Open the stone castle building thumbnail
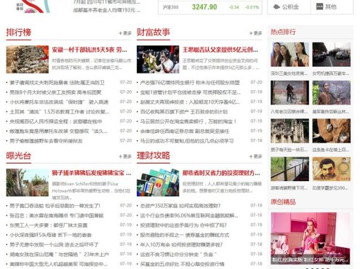This screenshot has width=360, height=269. tap(289, 131)
